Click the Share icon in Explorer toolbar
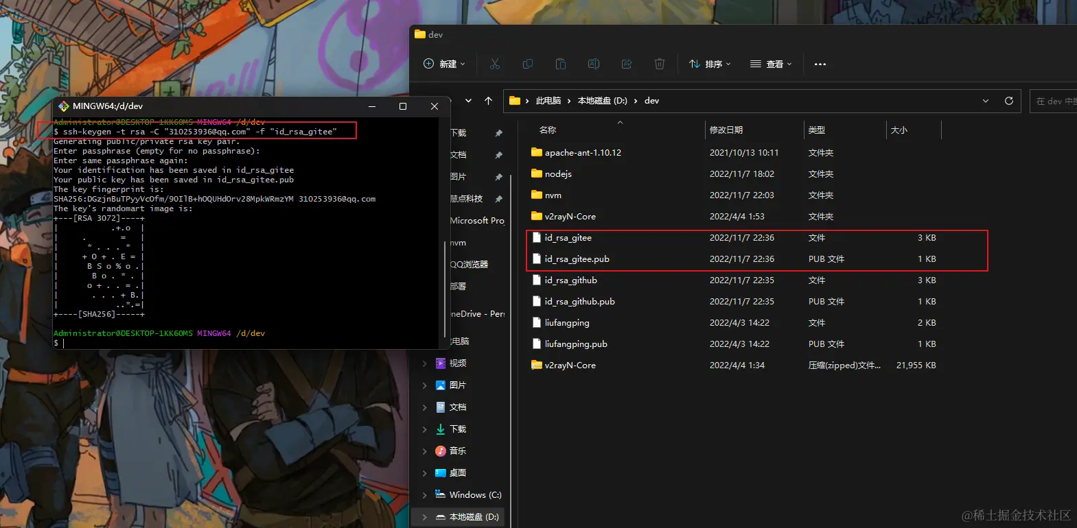1077x528 pixels. (x=627, y=64)
